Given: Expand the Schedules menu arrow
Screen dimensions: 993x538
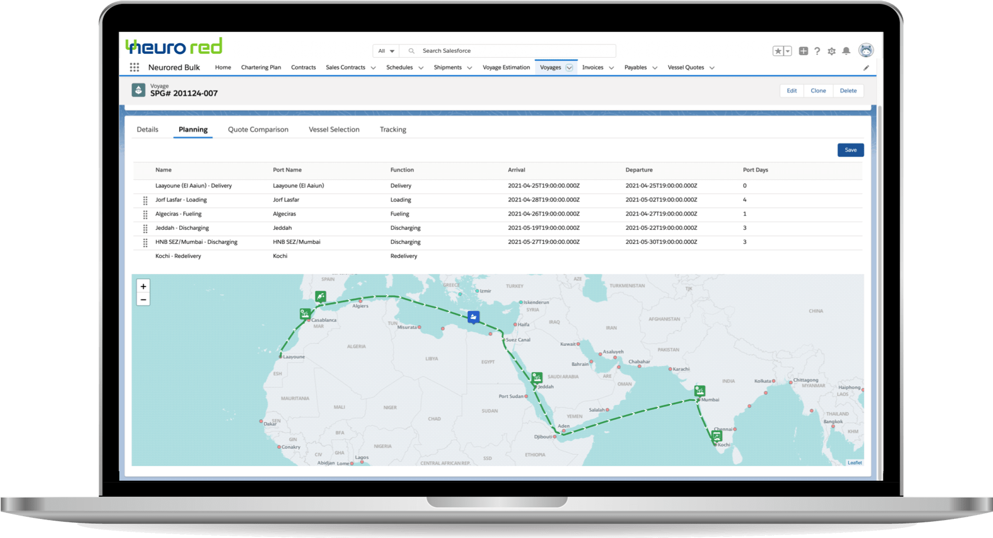Looking at the screenshot, I should pyautogui.click(x=421, y=68).
